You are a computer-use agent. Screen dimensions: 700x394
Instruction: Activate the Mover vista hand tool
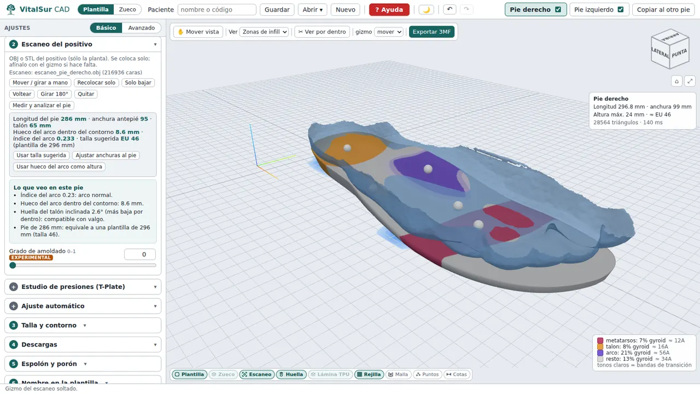198,32
